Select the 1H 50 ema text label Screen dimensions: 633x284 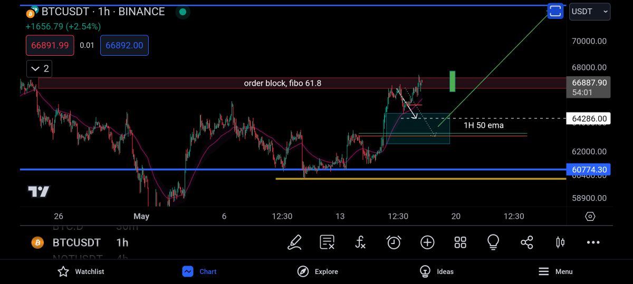484,125
